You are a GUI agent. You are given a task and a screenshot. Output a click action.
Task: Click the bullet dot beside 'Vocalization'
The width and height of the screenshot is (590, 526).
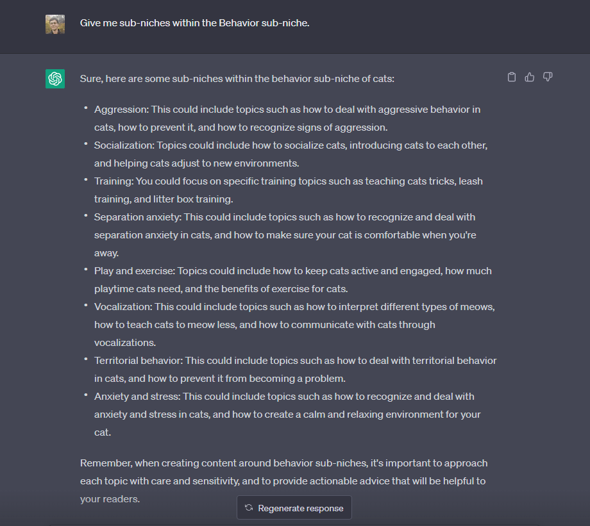85,306
